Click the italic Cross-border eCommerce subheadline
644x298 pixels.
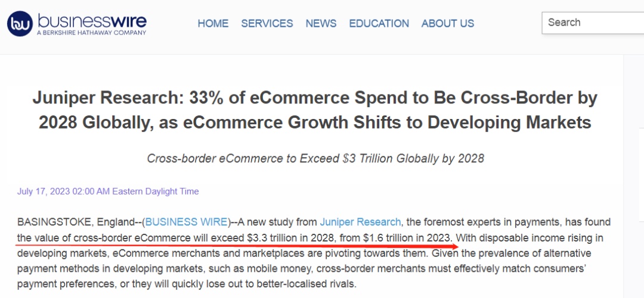click(x=315, y=159)
